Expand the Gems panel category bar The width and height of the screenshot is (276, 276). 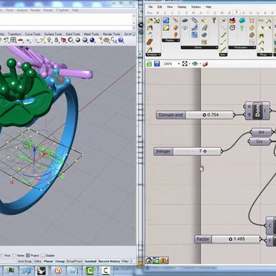tap(199, 48)
